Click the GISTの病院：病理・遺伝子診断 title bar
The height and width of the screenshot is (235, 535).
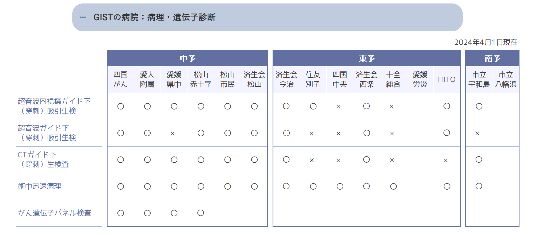[x=267, y=17]
